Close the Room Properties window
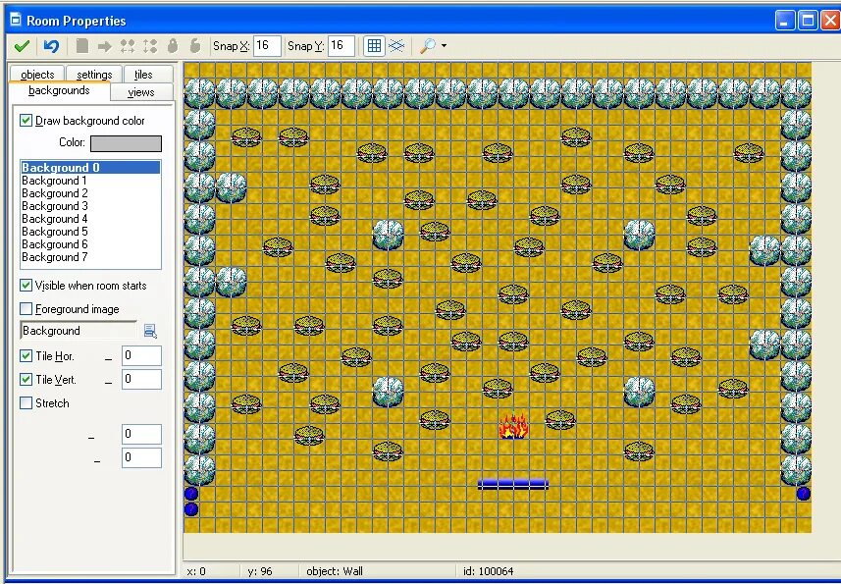This screenshot has height=584, width=841. click(830, 21)
